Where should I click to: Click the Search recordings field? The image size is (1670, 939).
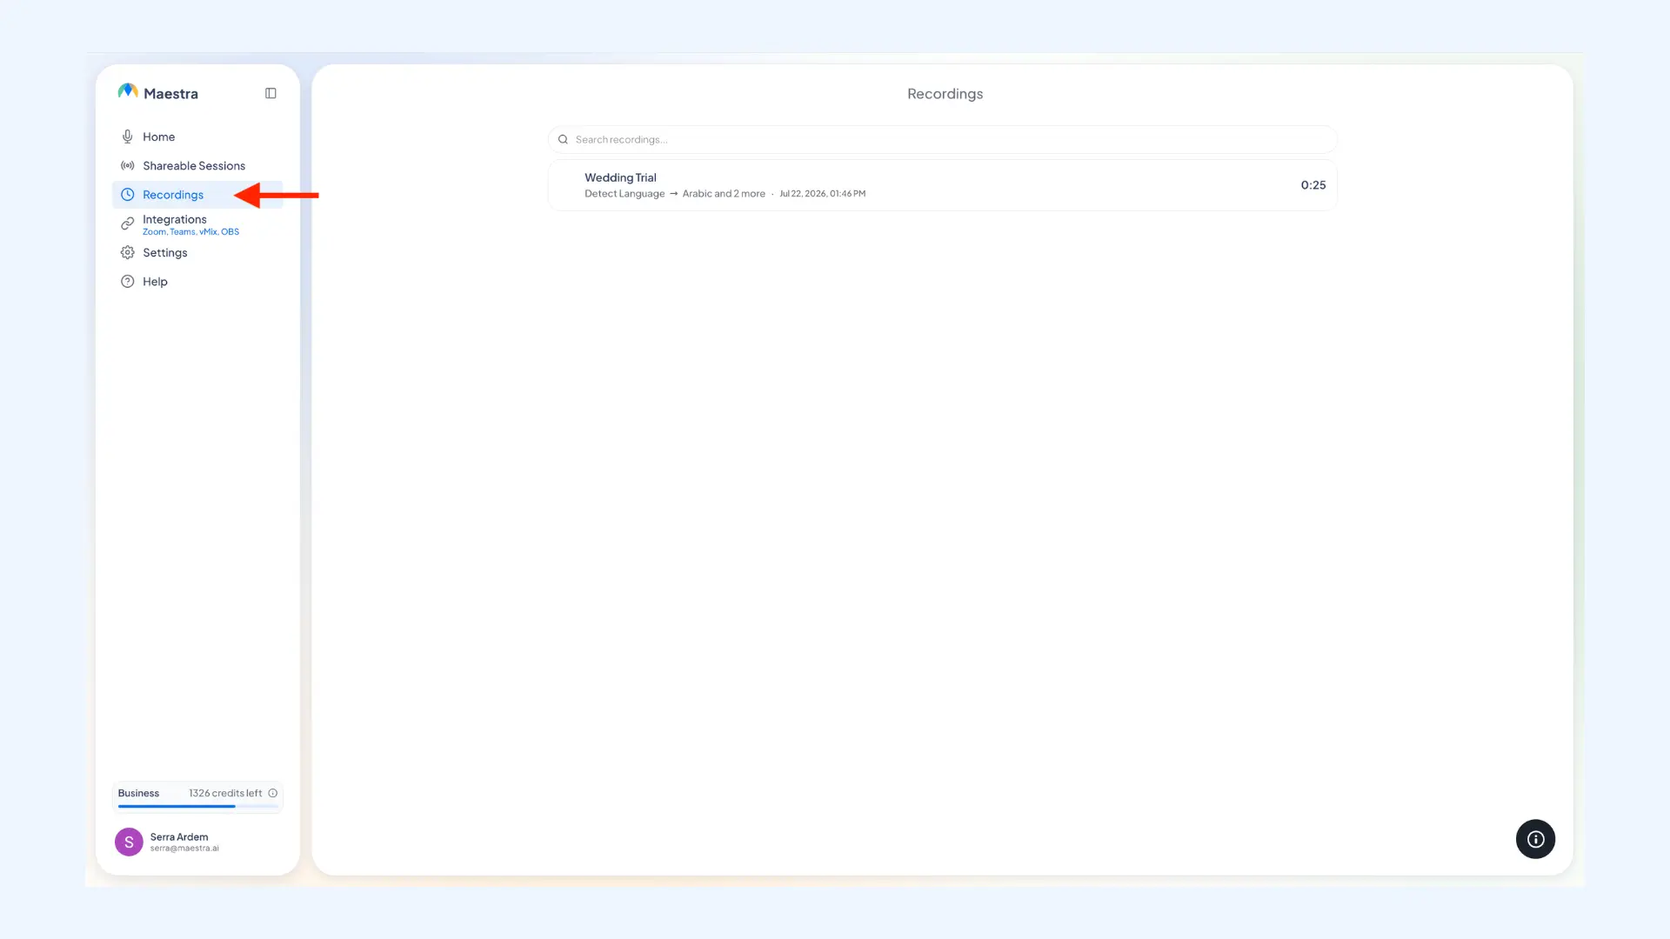click(x=942, y=139)
